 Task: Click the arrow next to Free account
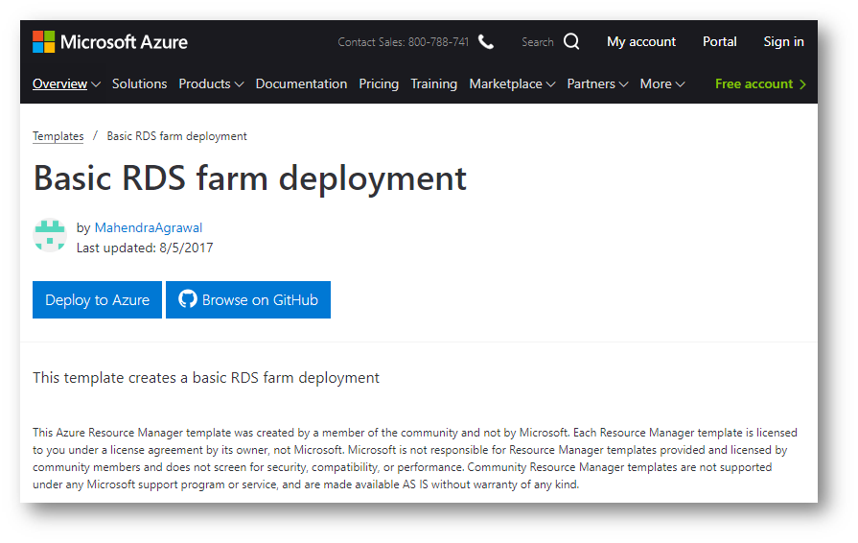802,84
